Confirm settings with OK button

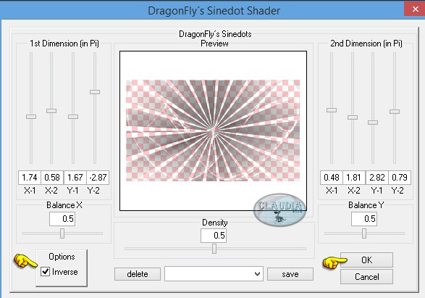point(366,260)
